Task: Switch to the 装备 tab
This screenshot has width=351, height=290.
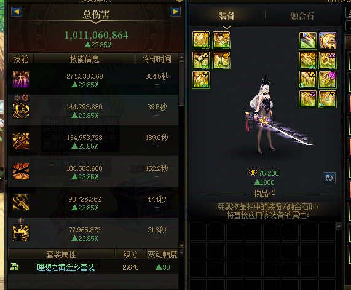Action: click(227, 15)
